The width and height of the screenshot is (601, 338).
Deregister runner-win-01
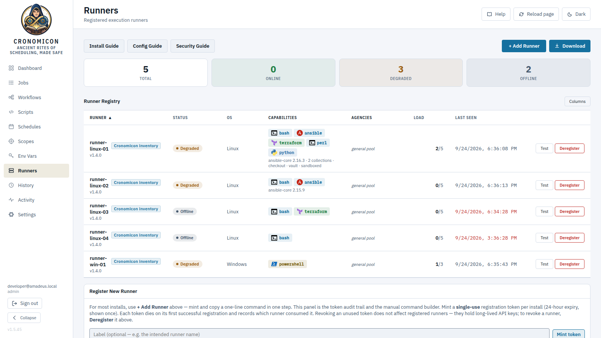click(x=569, y=264)
